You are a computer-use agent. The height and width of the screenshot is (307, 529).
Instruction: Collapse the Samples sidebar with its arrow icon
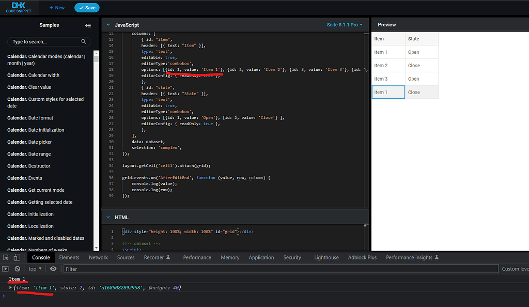88,25
